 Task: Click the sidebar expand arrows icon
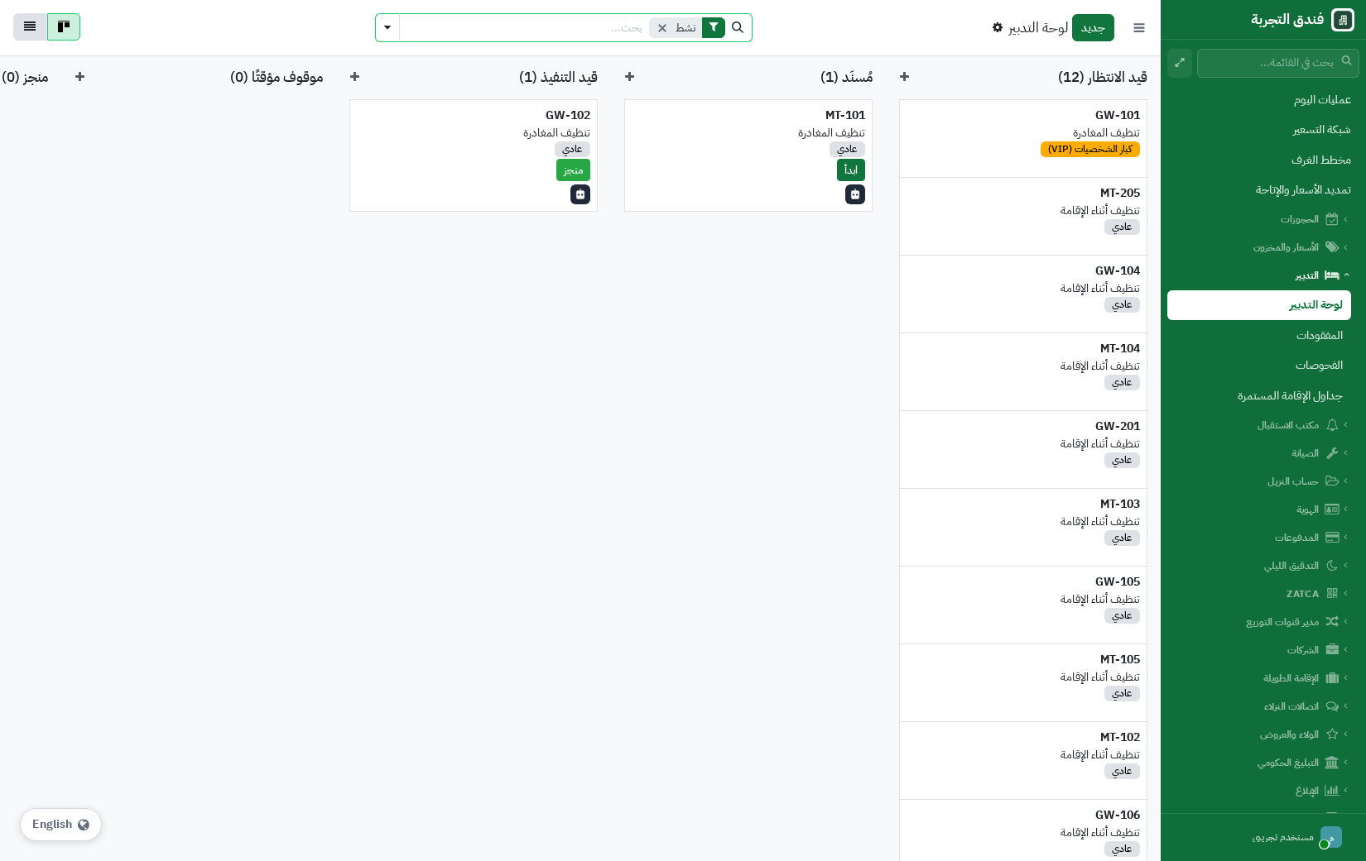coord(1180,62)
